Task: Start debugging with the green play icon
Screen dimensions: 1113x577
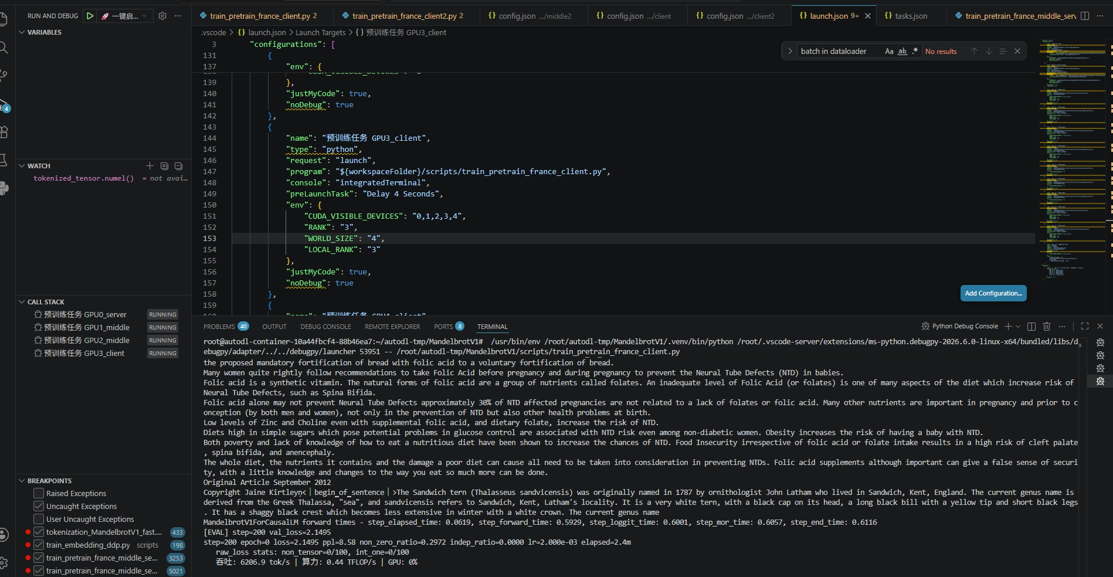Action: coord(90,16)
